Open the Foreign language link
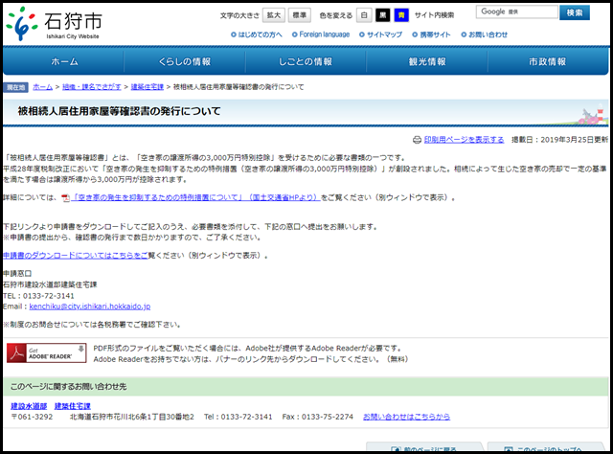 click(321, 34)
